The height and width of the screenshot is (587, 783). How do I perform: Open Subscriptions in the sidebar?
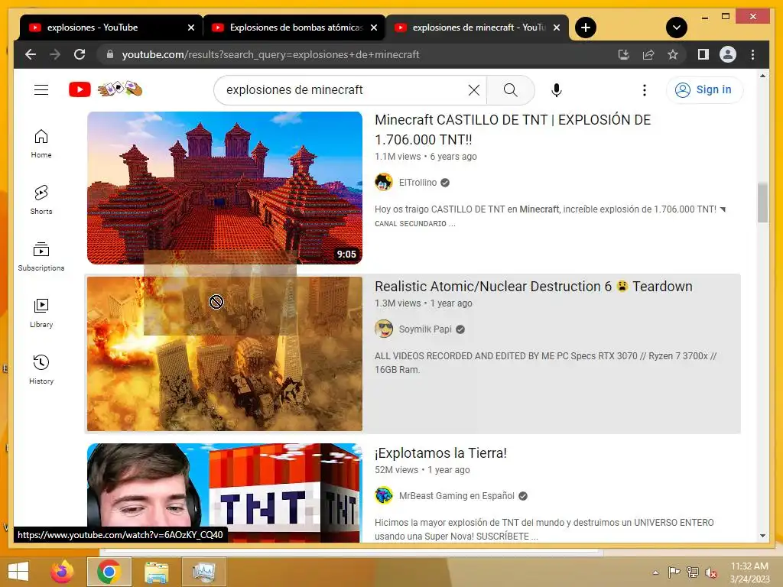tap(41, 257)
